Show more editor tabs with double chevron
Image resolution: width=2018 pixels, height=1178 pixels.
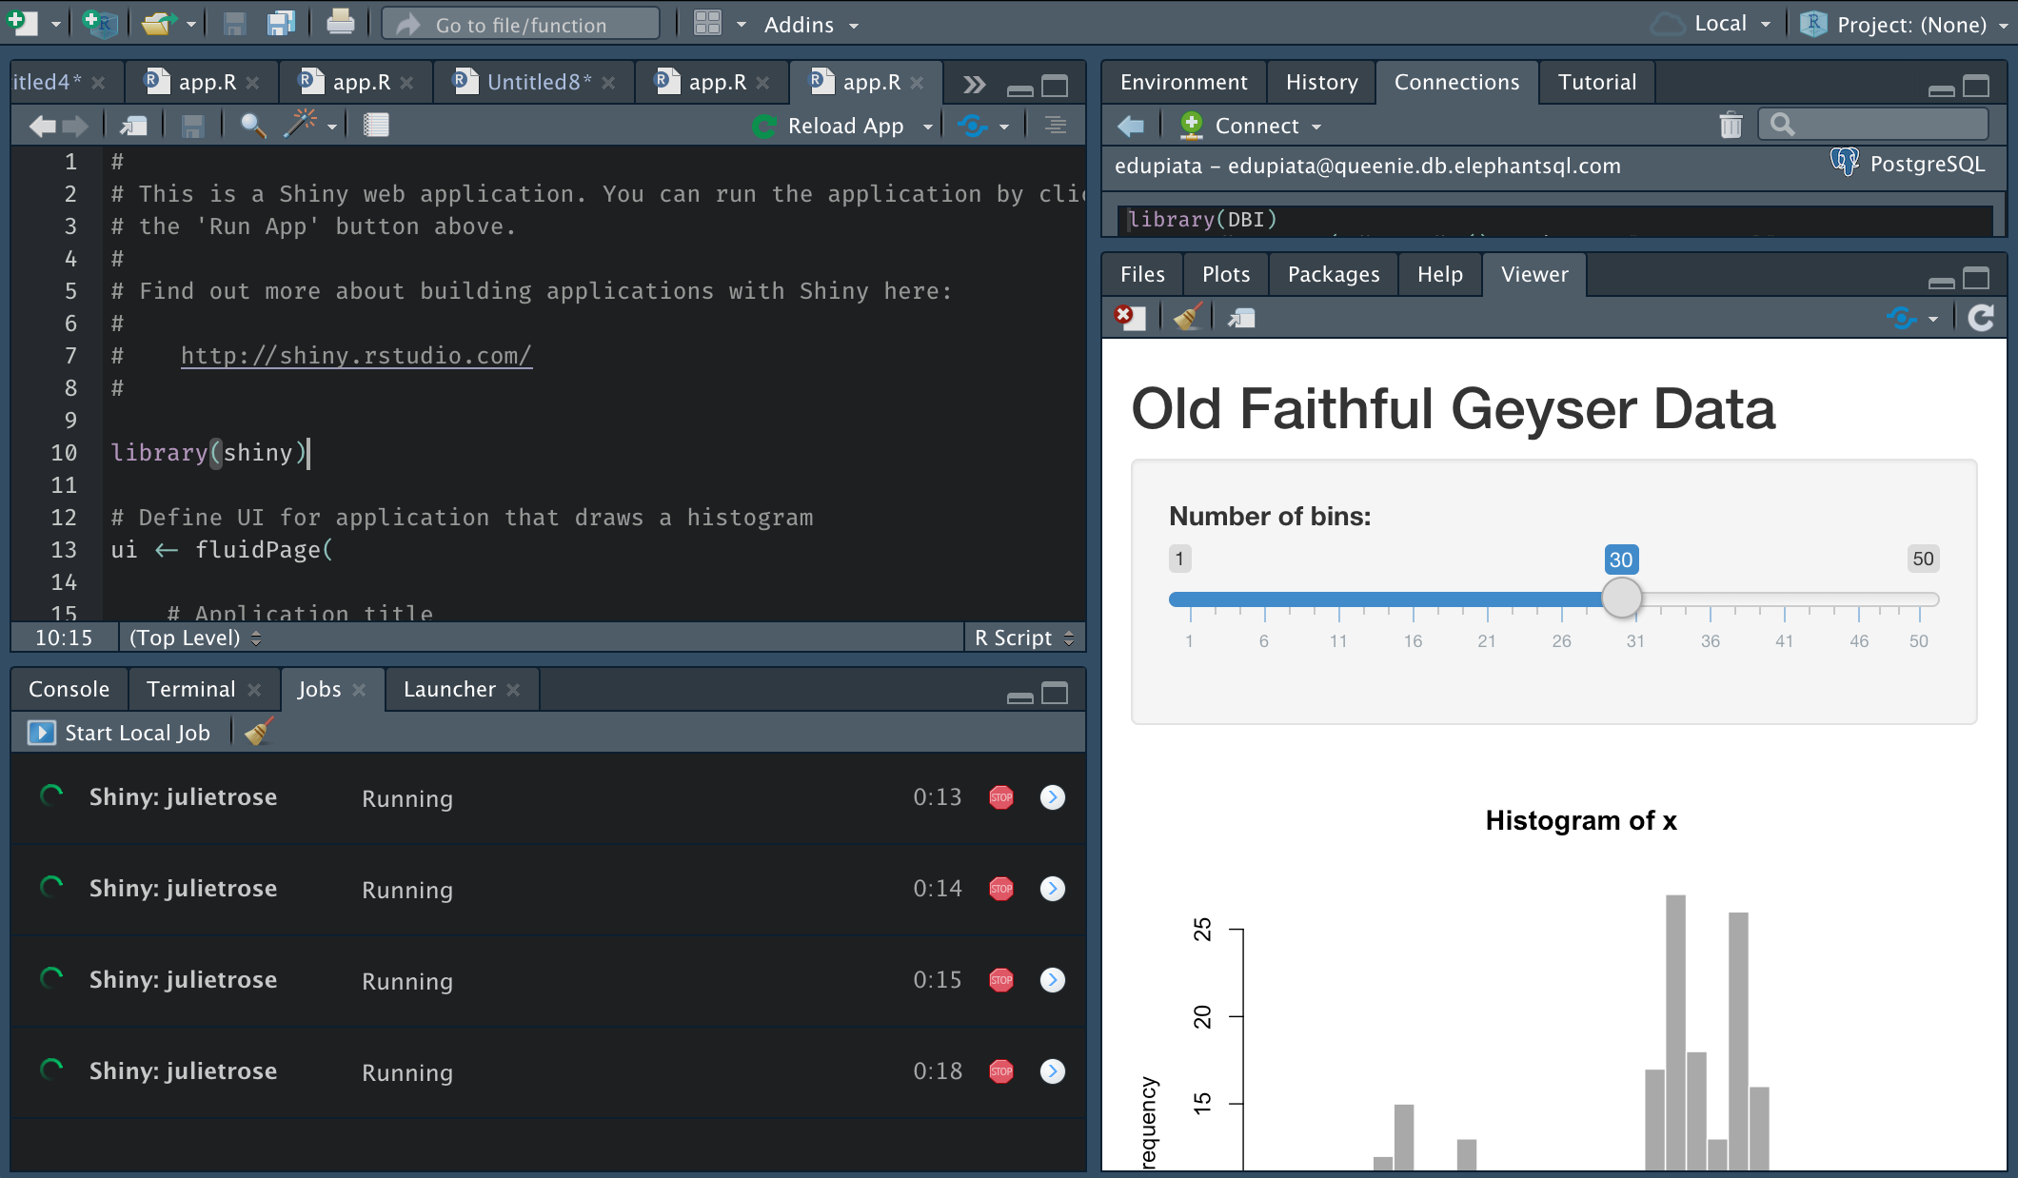pyautogui.click(x=973, y=84)
